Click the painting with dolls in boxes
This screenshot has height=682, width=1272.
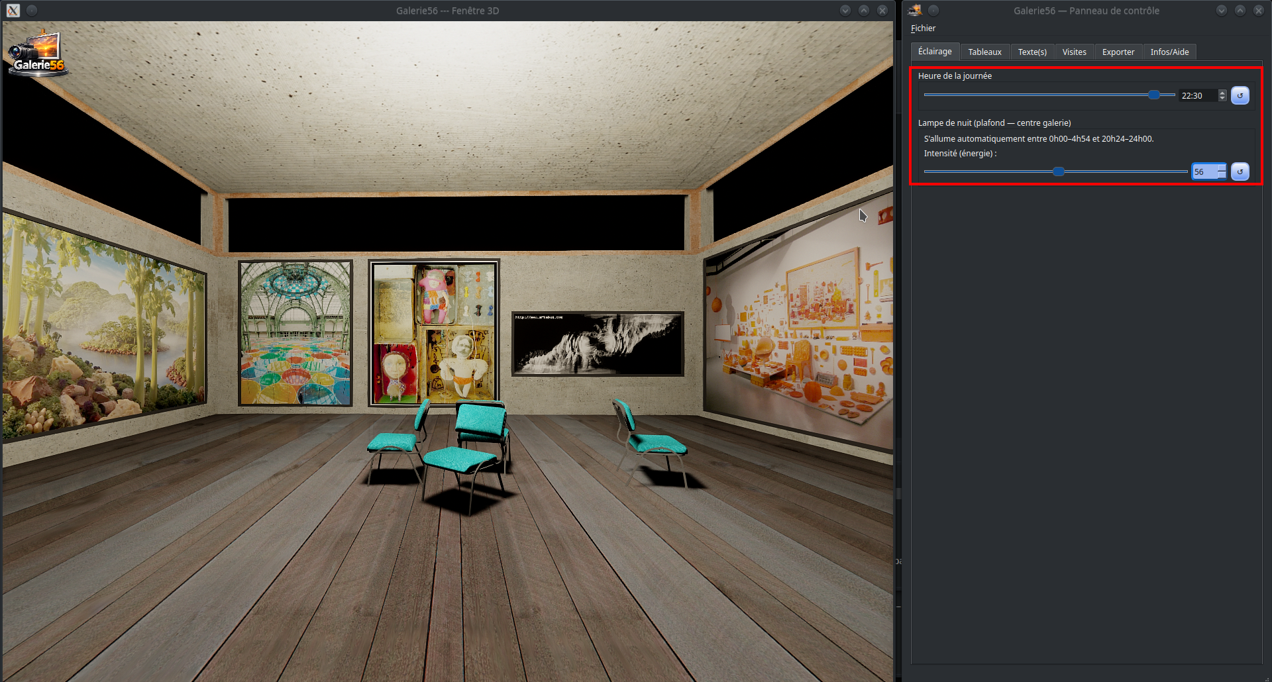(434, 332)
